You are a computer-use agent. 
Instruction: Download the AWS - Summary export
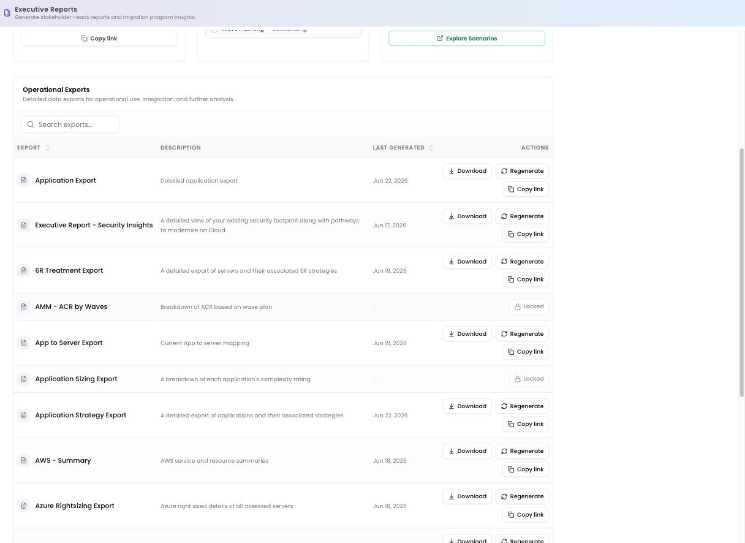coord(467,451)
